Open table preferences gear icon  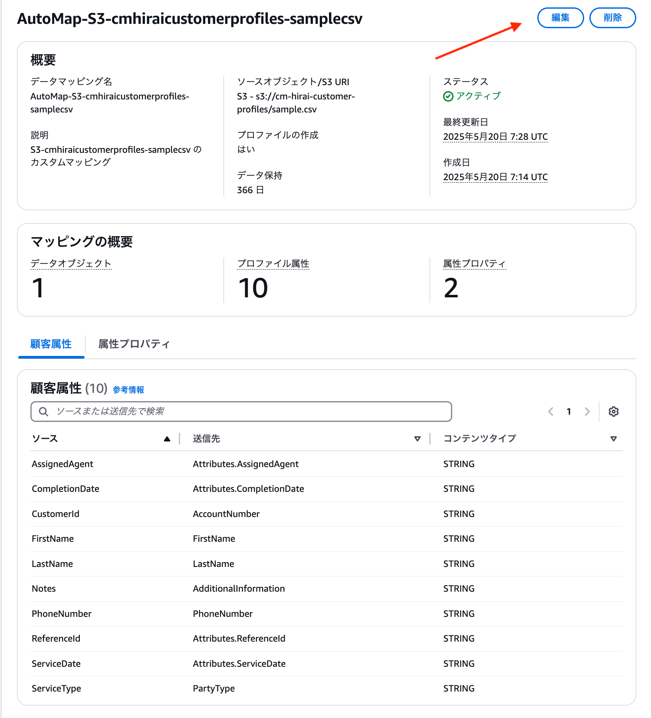pyautogui.click(x=613, y=412)
